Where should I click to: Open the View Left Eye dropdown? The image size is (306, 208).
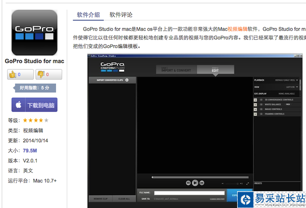coord(292,87)
